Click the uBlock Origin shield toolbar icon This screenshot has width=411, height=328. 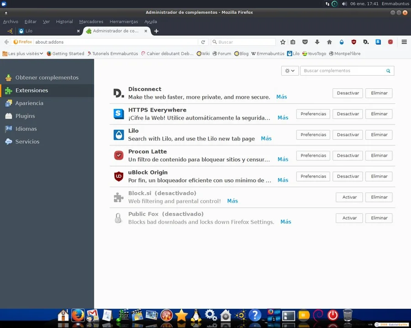353,42
